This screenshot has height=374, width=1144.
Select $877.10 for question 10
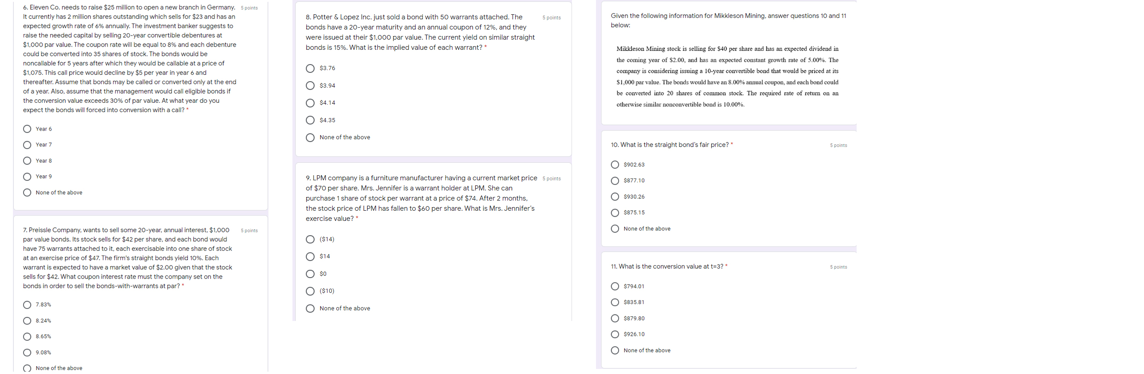pos(615,180)
